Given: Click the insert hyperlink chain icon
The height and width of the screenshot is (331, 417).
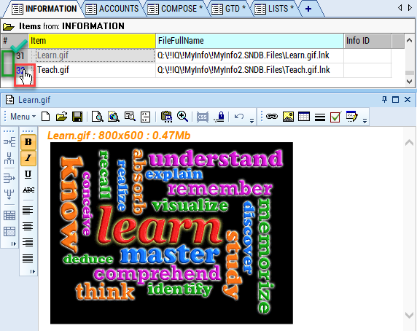Looking at the screenshot, I should [272, 117].
